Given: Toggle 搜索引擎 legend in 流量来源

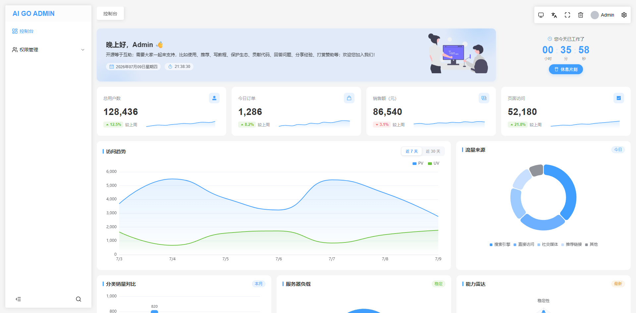Looking at the screenshot, I should (500, 244).
